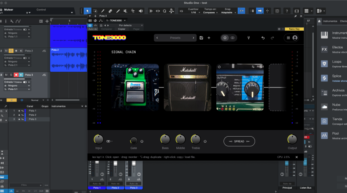Click the IQ quantize button

click(x=182, y=11)
